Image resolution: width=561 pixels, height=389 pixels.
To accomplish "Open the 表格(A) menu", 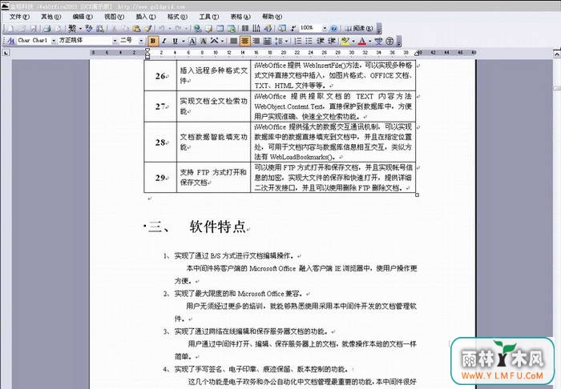I will 240,17.
